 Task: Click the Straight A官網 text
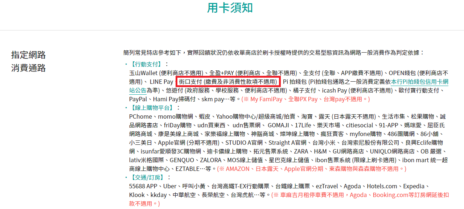tap(287, 143)
